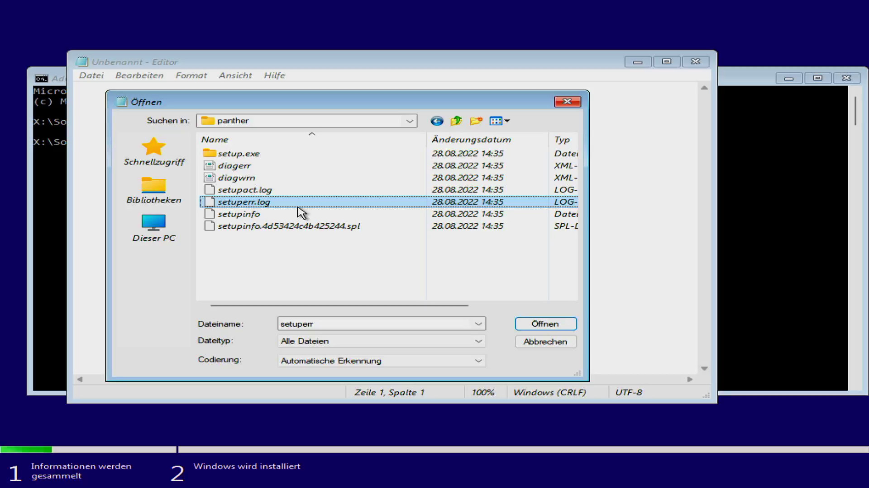Click Editor vertical scrollbar up arrow
The image size is (869, 488).
pos(704,88)
